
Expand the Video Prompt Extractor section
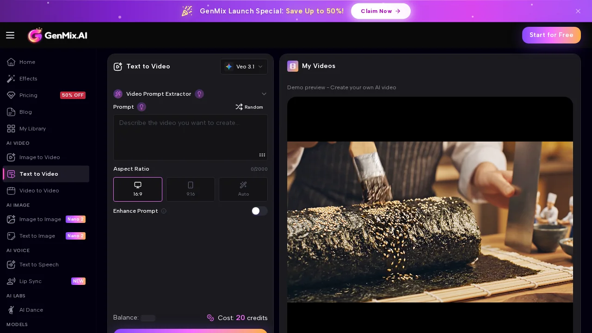264,94
